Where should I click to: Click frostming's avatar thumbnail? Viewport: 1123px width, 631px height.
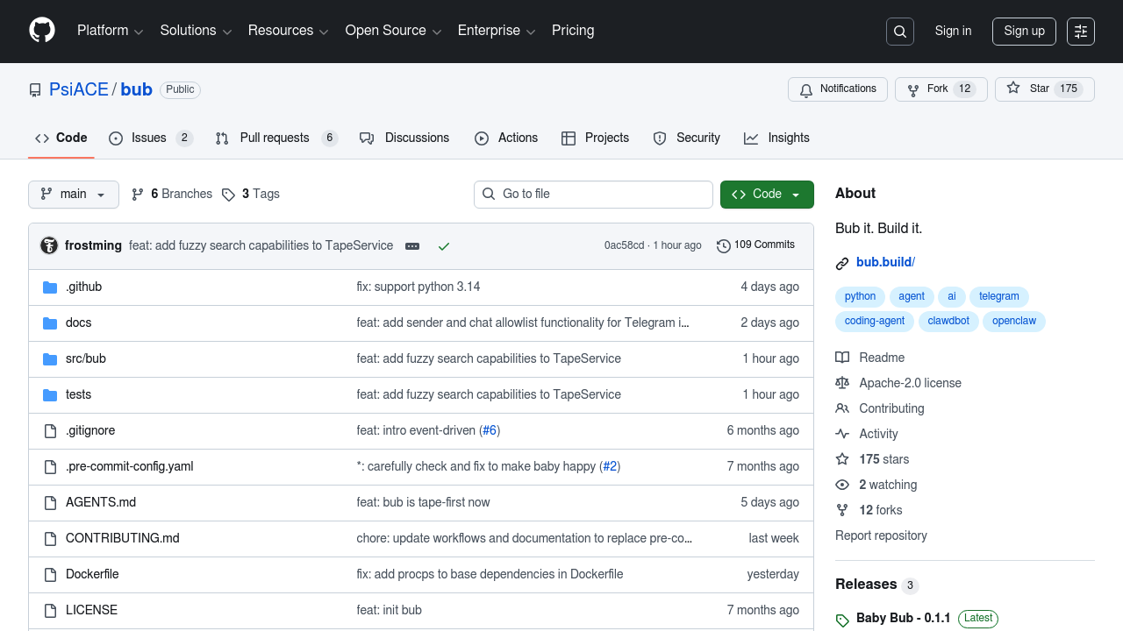[49, 245]
